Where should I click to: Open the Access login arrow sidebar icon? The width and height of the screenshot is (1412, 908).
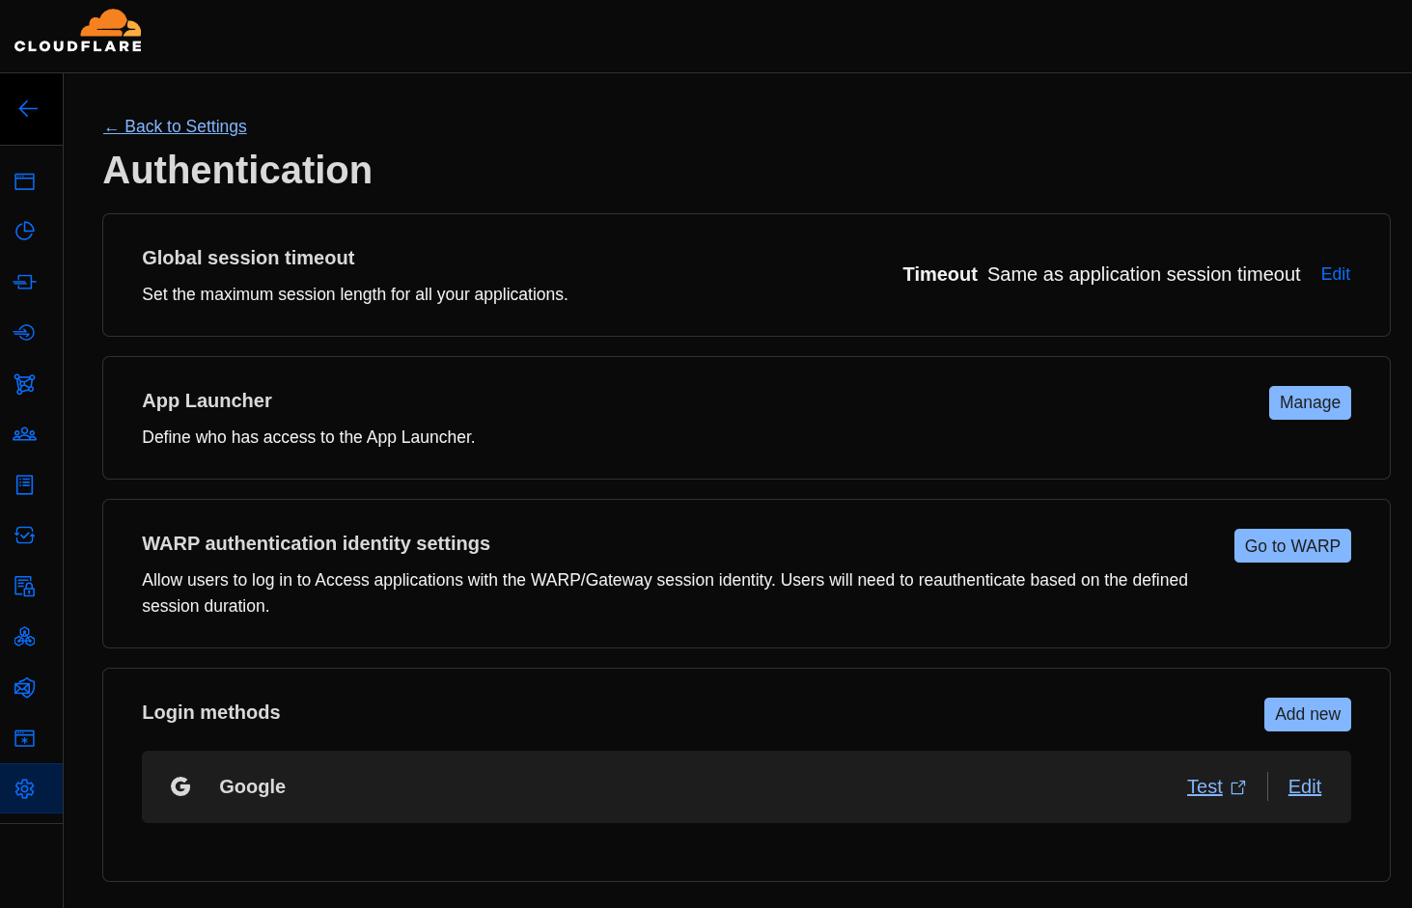[x=25, y=332]
